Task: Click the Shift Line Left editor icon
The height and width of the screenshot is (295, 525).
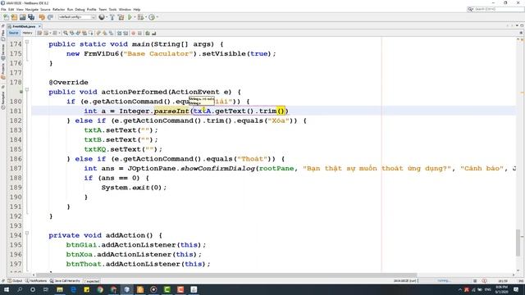Action: point(119,33)
